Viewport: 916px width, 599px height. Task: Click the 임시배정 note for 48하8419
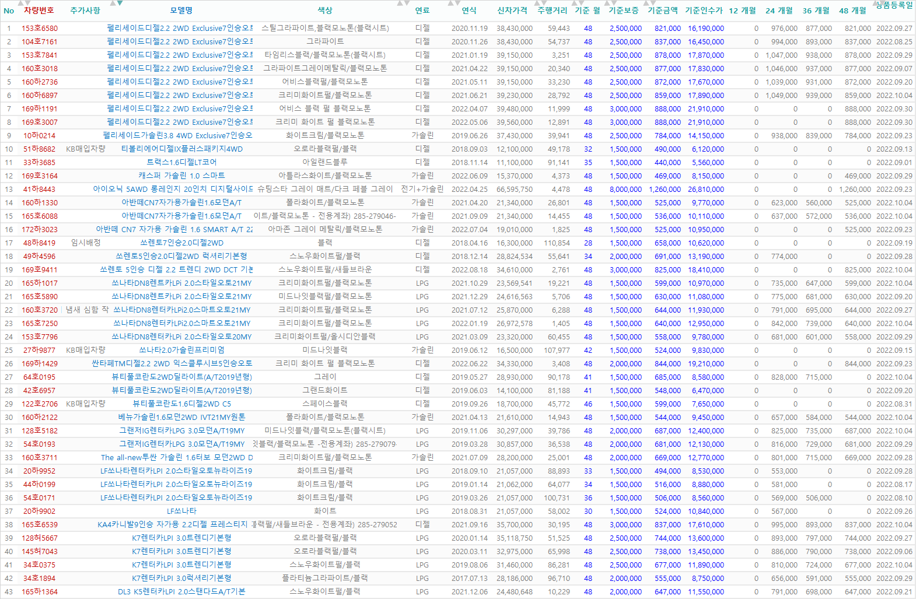click(x=86, y=243)
